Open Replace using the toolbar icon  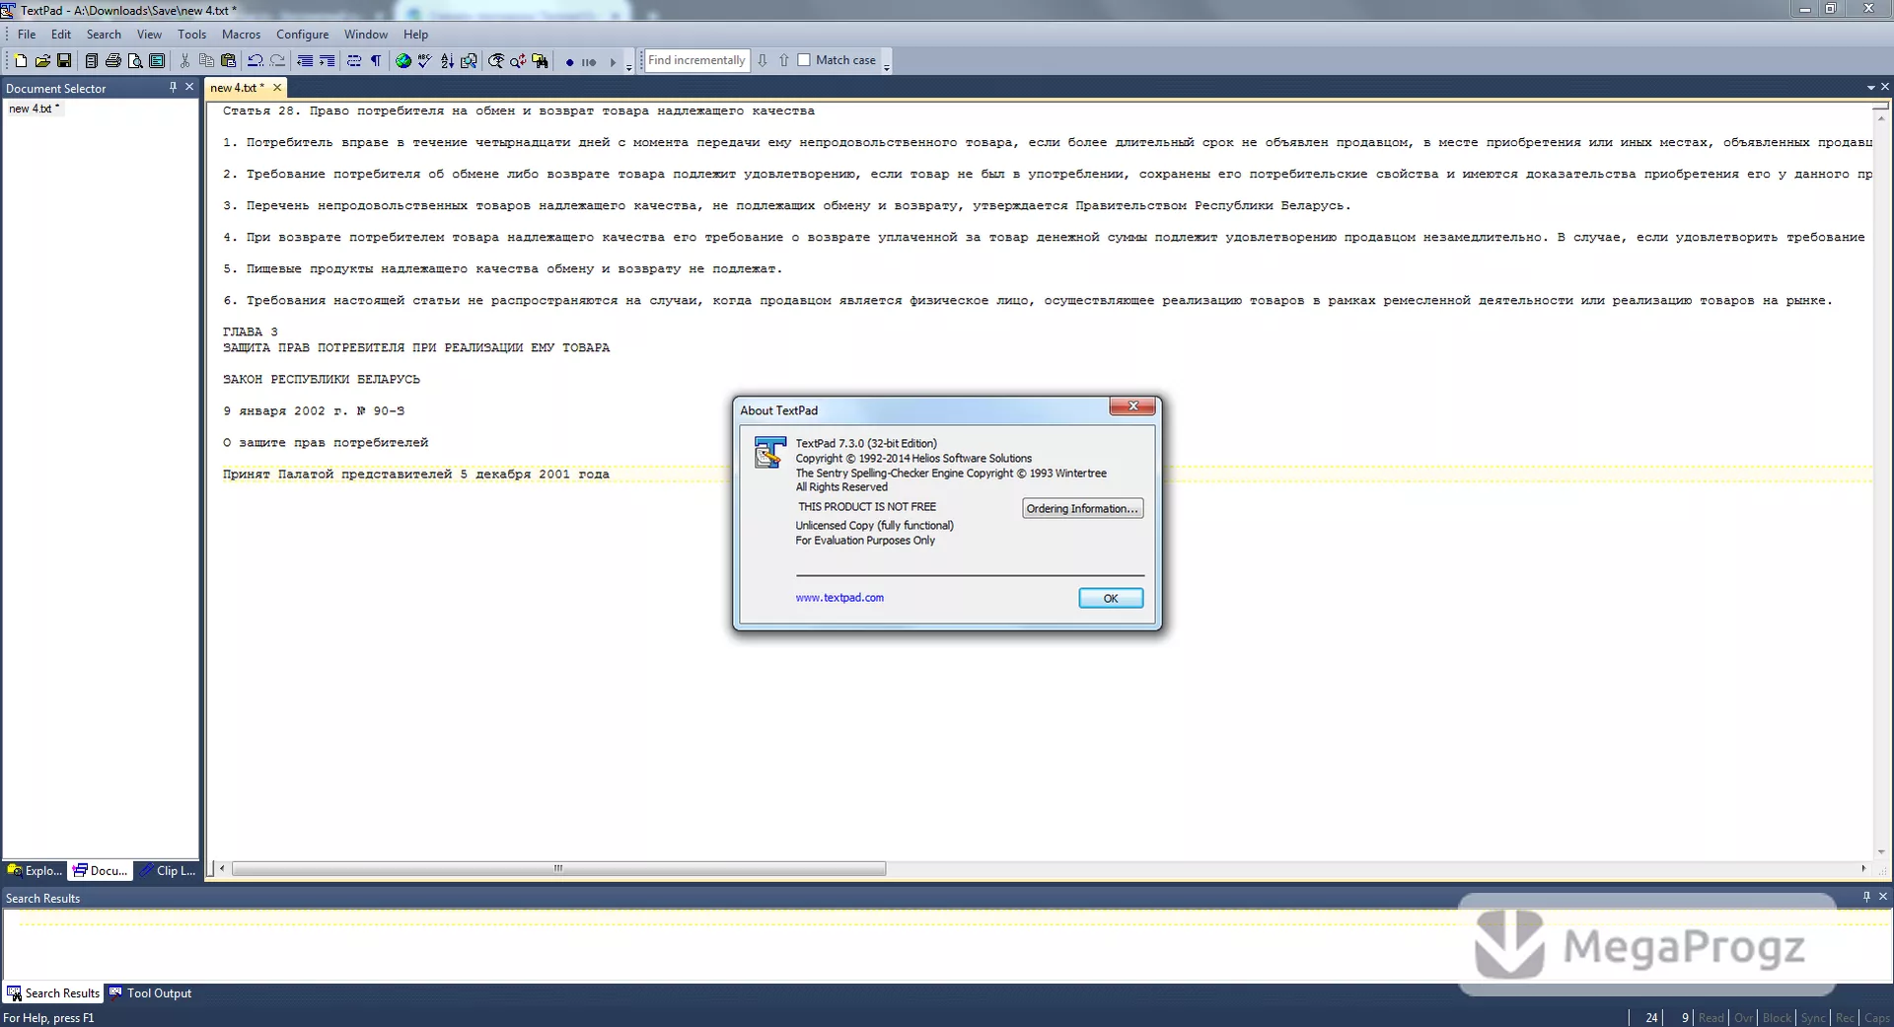[x=518, y=61]
